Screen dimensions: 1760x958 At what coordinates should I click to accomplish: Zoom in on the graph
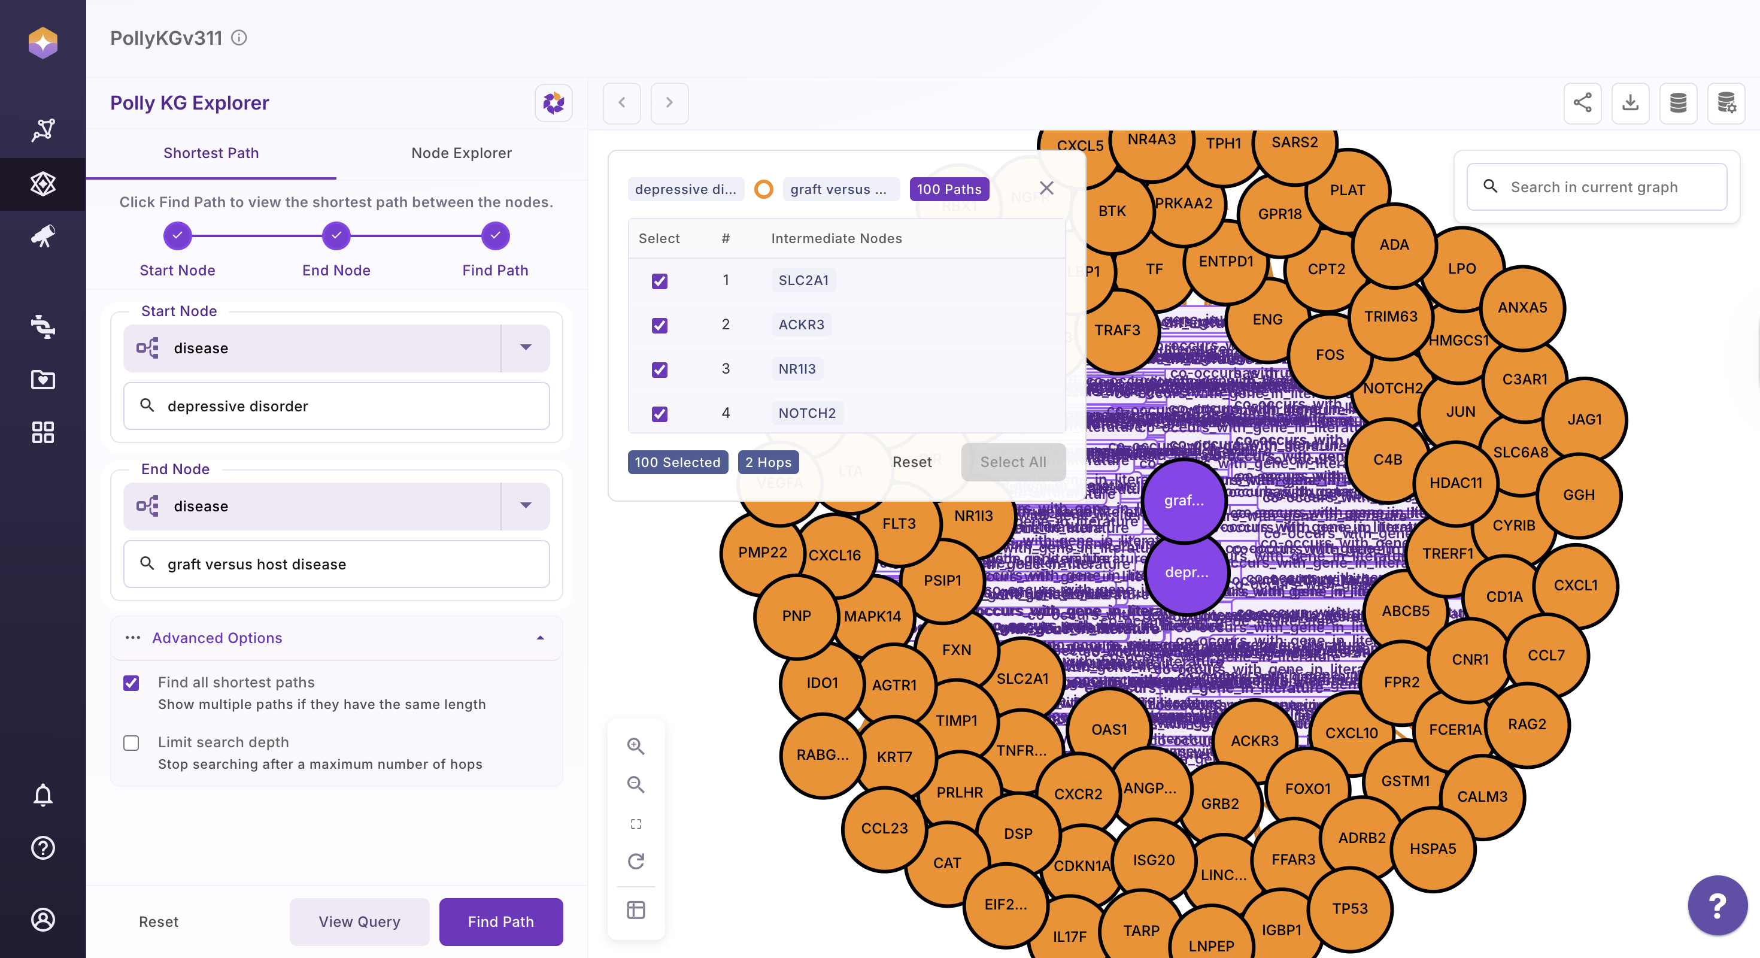click(635, 745)
